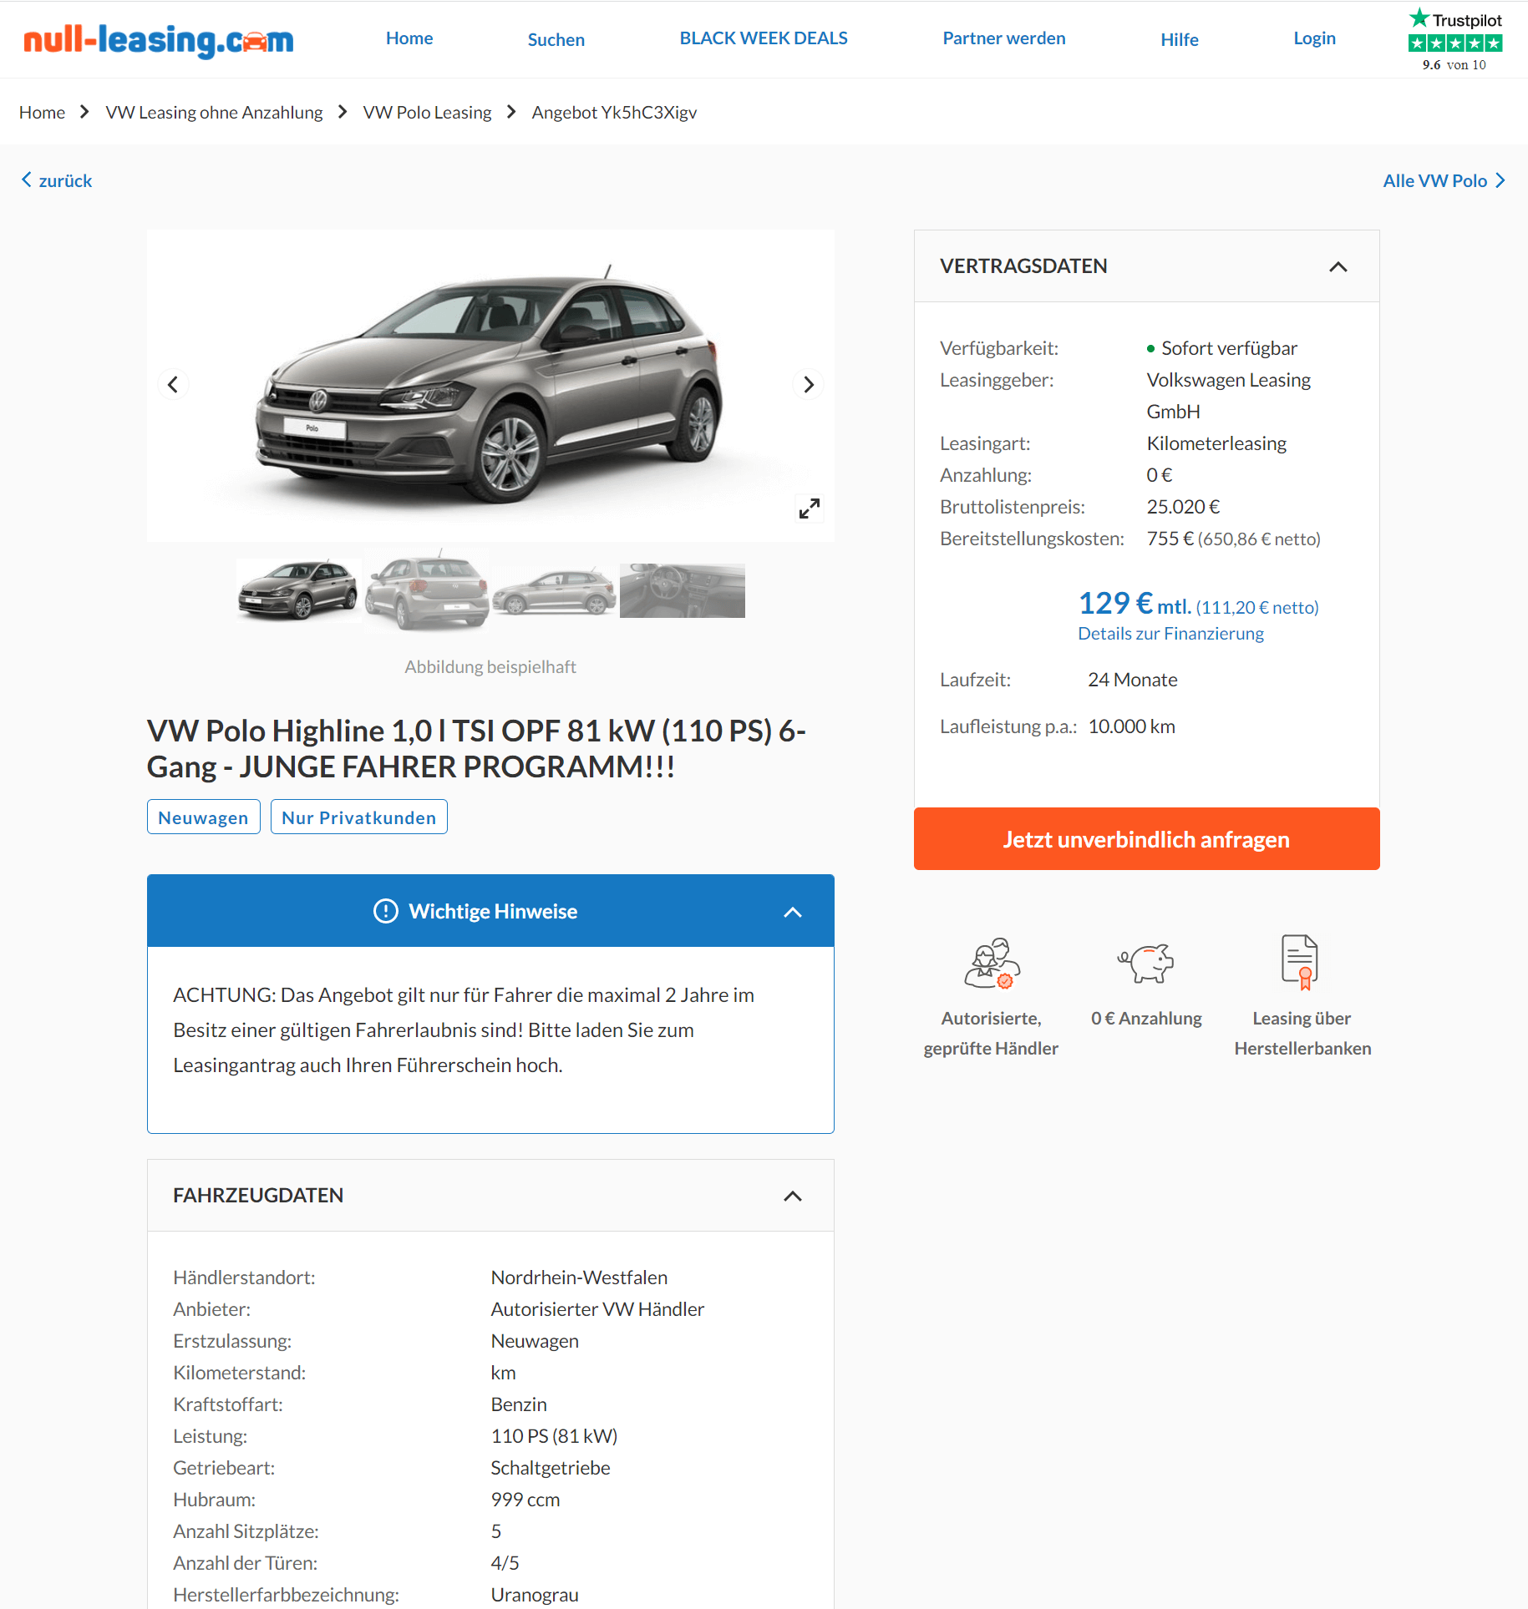The height and width of the screenshot is (1609, 1528).
Task: Open Partner werden page
Action: pyautogui.click(x=1004, y=38)
